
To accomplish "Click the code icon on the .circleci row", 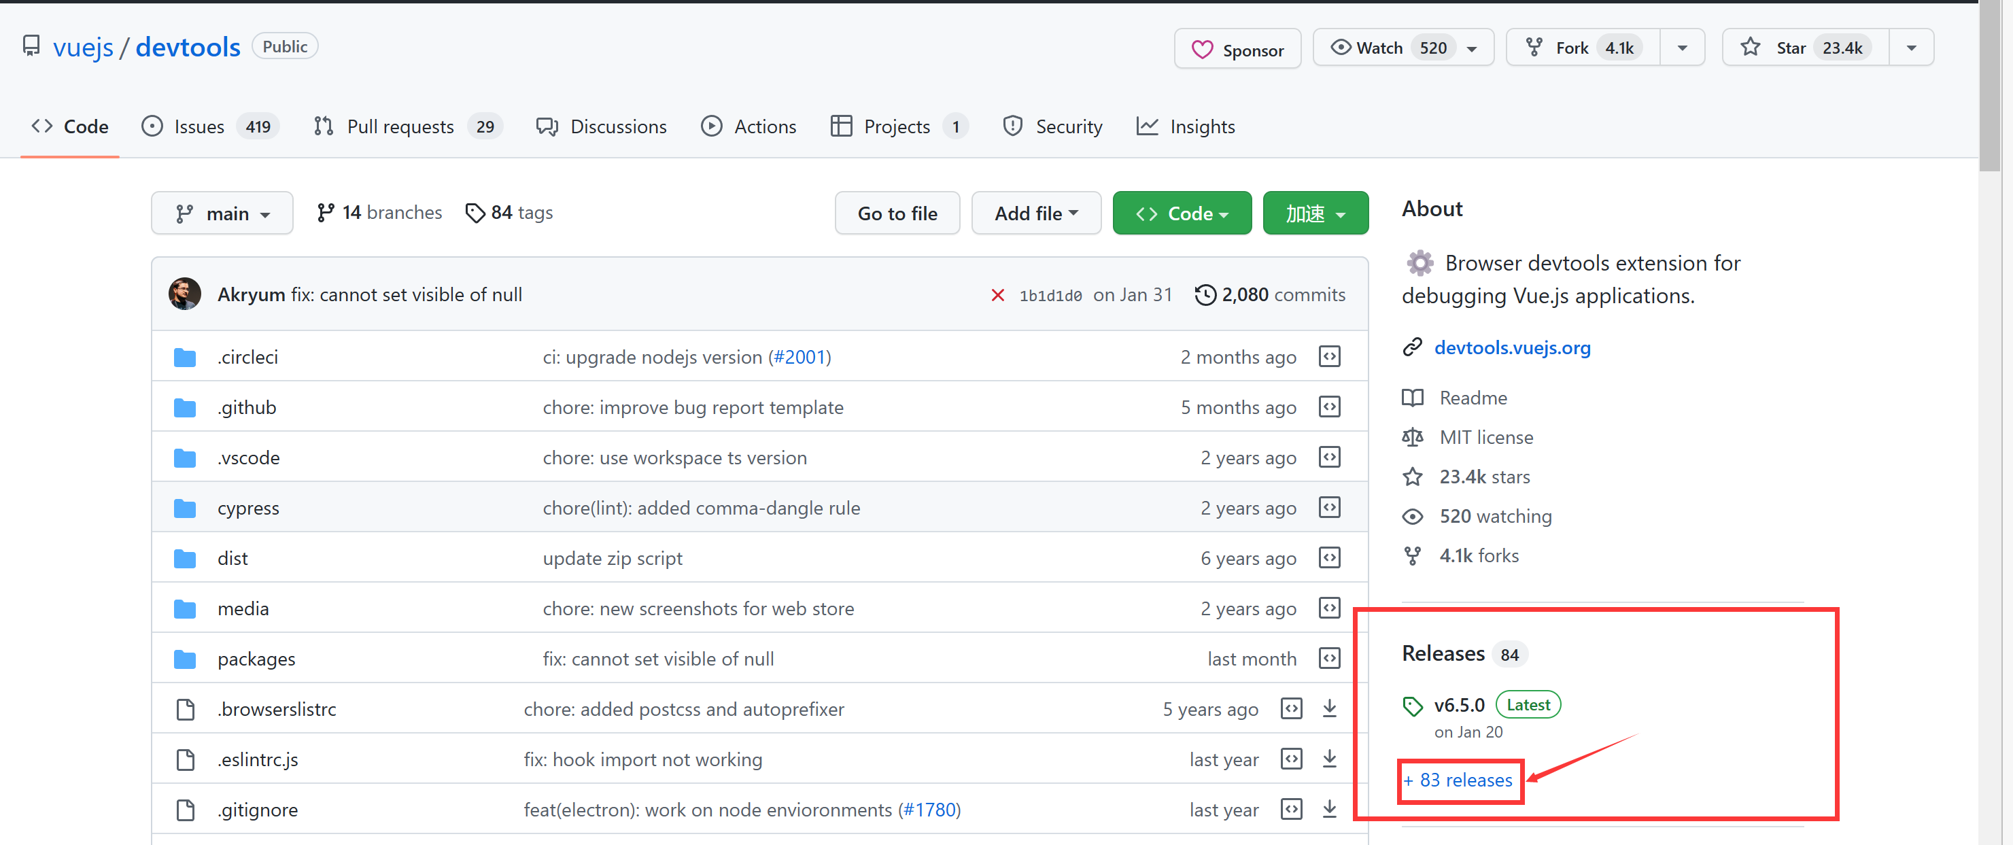I will click(x=1328, y=356).
